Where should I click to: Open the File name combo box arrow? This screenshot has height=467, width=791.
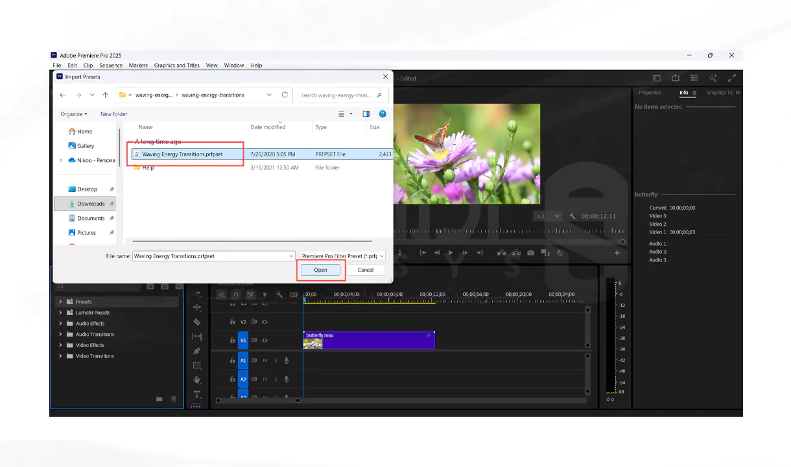tap(291, 256)
